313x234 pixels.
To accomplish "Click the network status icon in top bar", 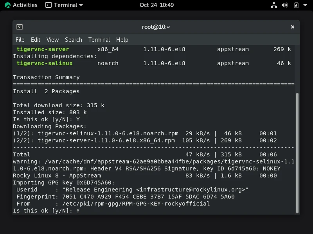I will pyautogui.click(x=274, y=5).
